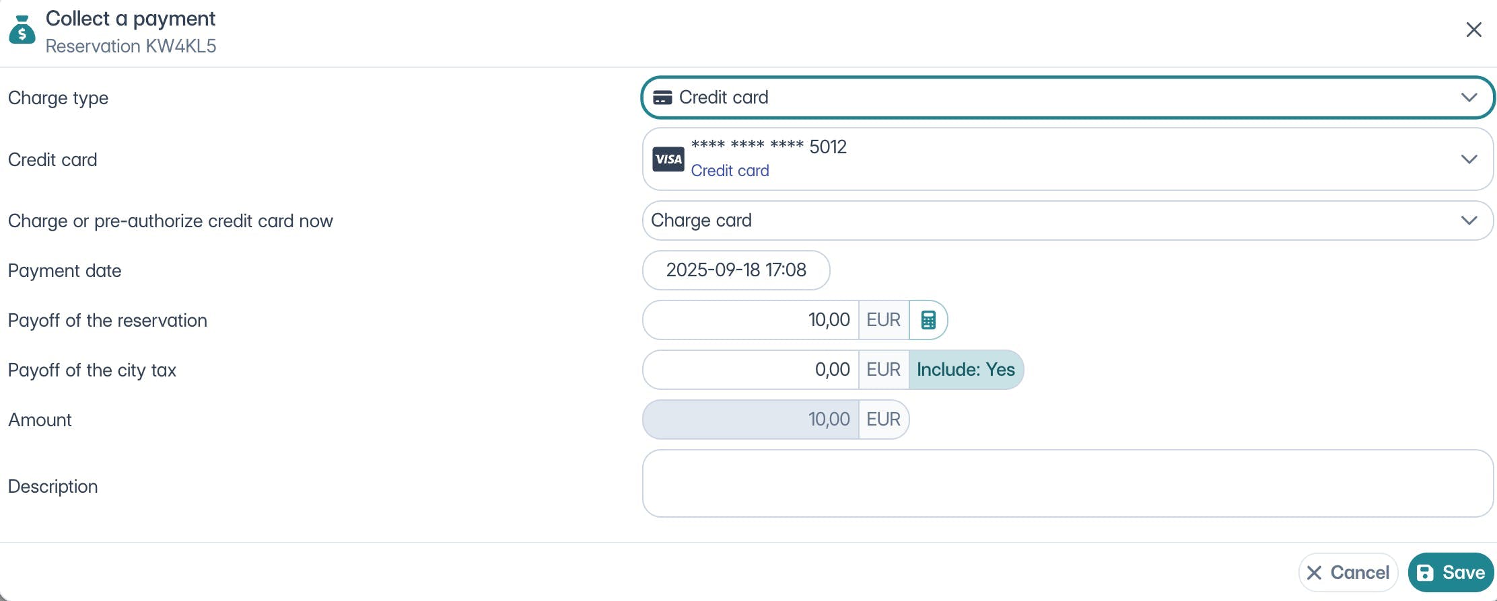
Task: Toggle the Include: Yes city tax option
Action: [965, 370]
